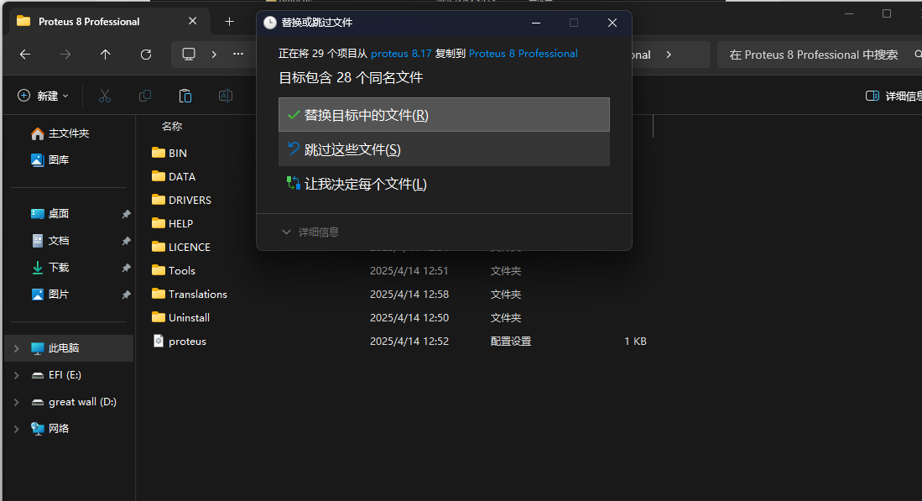
Task: Go back in File Explorer
Action: (24, 54)
